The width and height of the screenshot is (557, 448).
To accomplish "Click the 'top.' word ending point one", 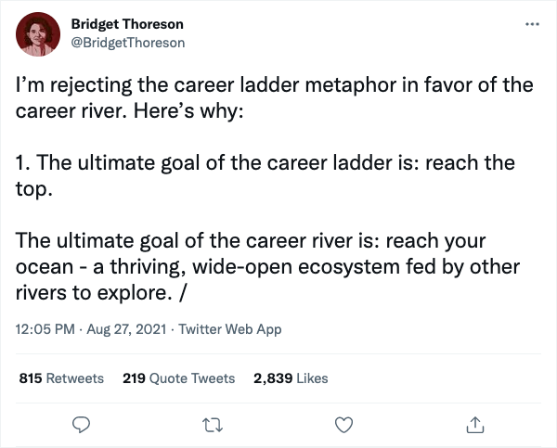I will (x=34, y=190).
